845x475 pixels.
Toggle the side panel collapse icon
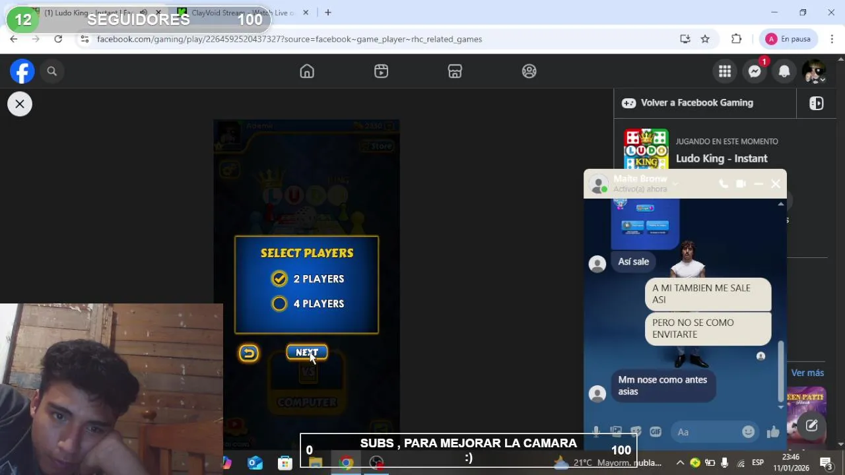[817, 103]
